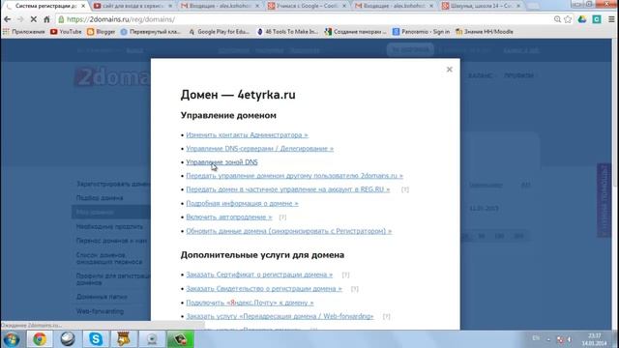The image size is (619, 348).
Task: Stop the page loading with the X icon
Action: pos(34,19)
